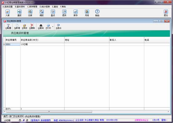Click the 地址 column header

coord(87,40)
